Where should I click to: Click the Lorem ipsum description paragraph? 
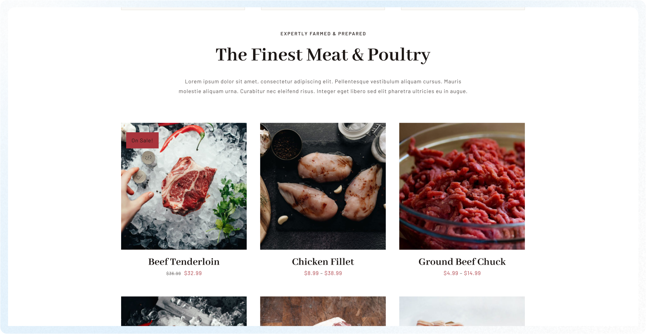(x=323, y=86)
